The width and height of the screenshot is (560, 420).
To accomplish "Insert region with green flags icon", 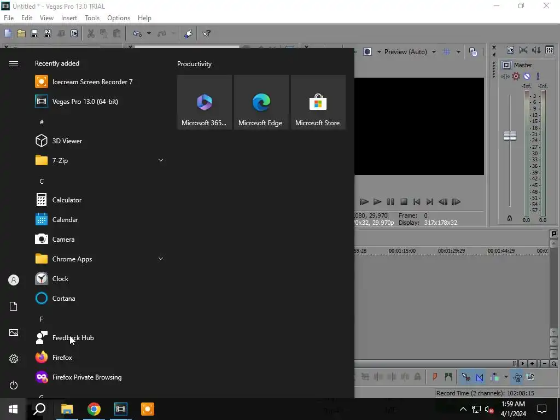I will point(448,377).
